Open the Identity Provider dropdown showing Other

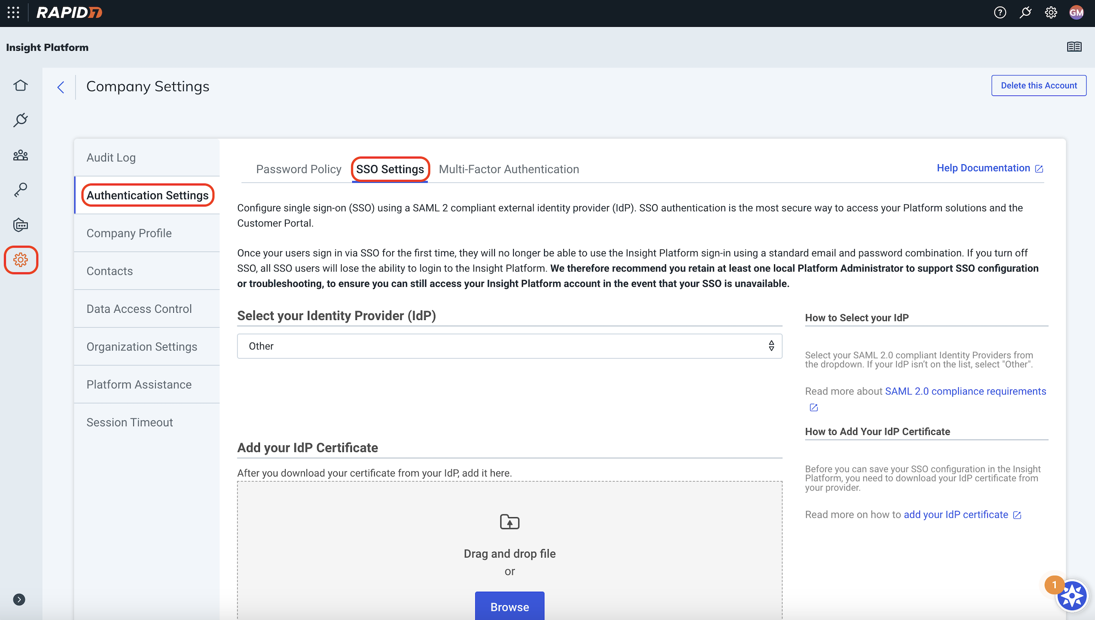click(509, 346)
